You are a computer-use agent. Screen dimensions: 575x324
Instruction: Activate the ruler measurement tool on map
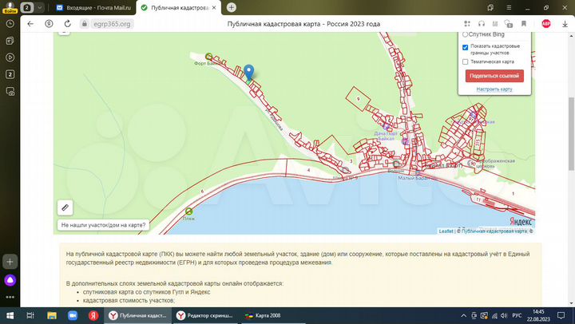65,207
